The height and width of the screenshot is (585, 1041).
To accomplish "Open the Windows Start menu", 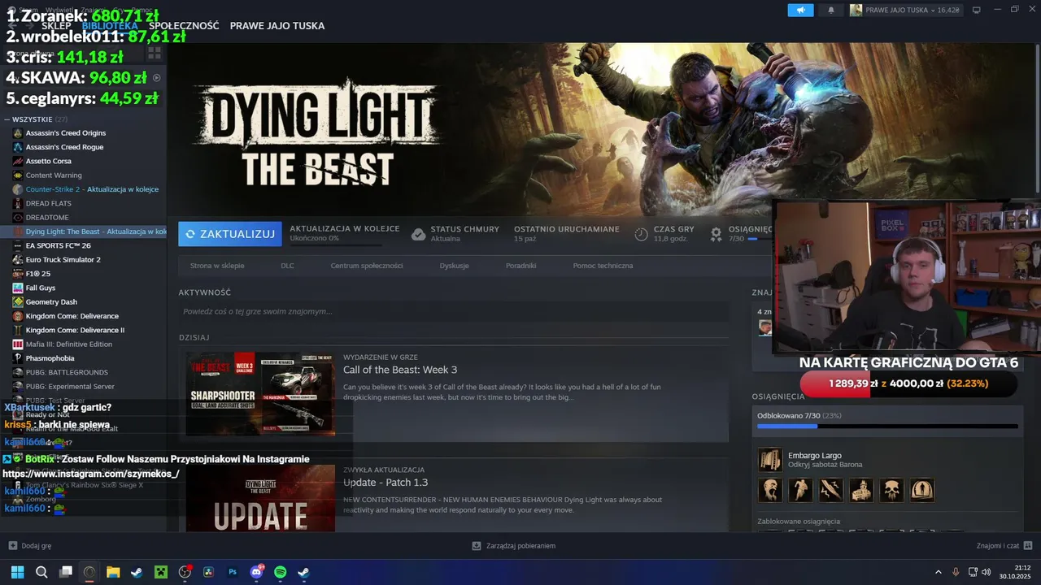I will click(x=17, y=572).
